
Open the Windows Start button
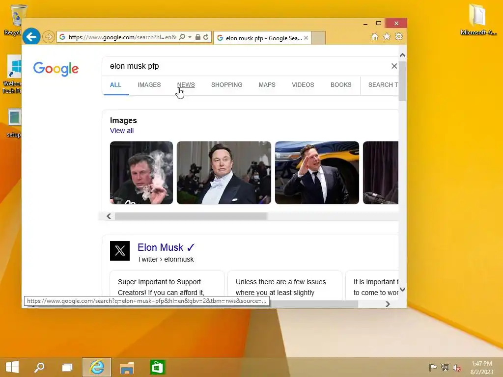pos(12,367)
